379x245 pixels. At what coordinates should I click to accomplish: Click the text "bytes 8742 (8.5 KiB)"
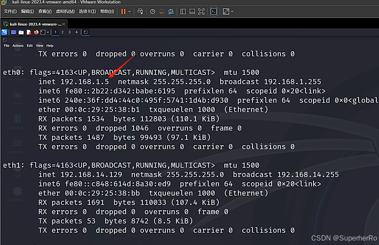coord(149,221)
